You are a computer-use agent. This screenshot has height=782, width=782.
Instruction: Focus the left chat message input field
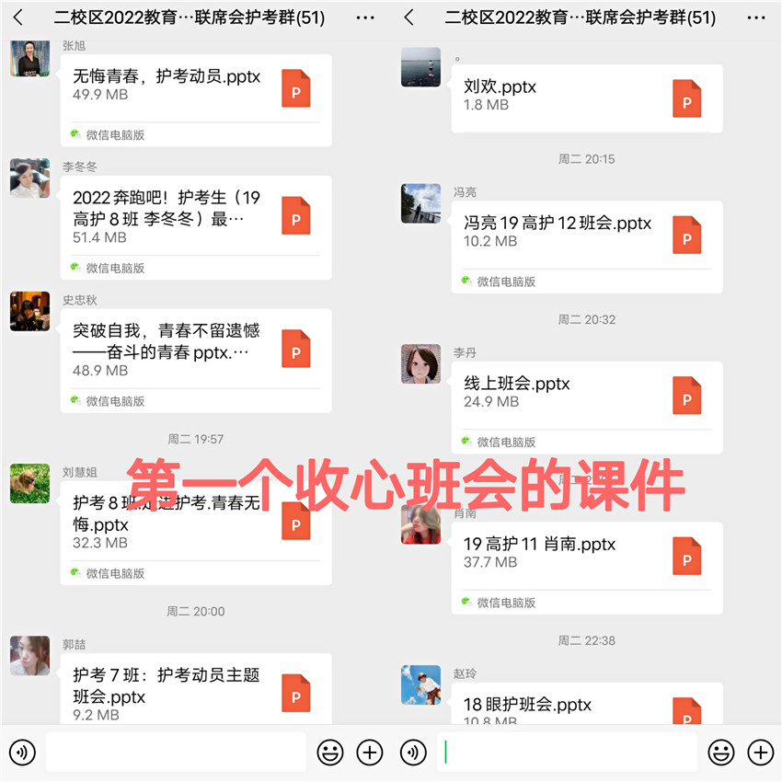176,752
